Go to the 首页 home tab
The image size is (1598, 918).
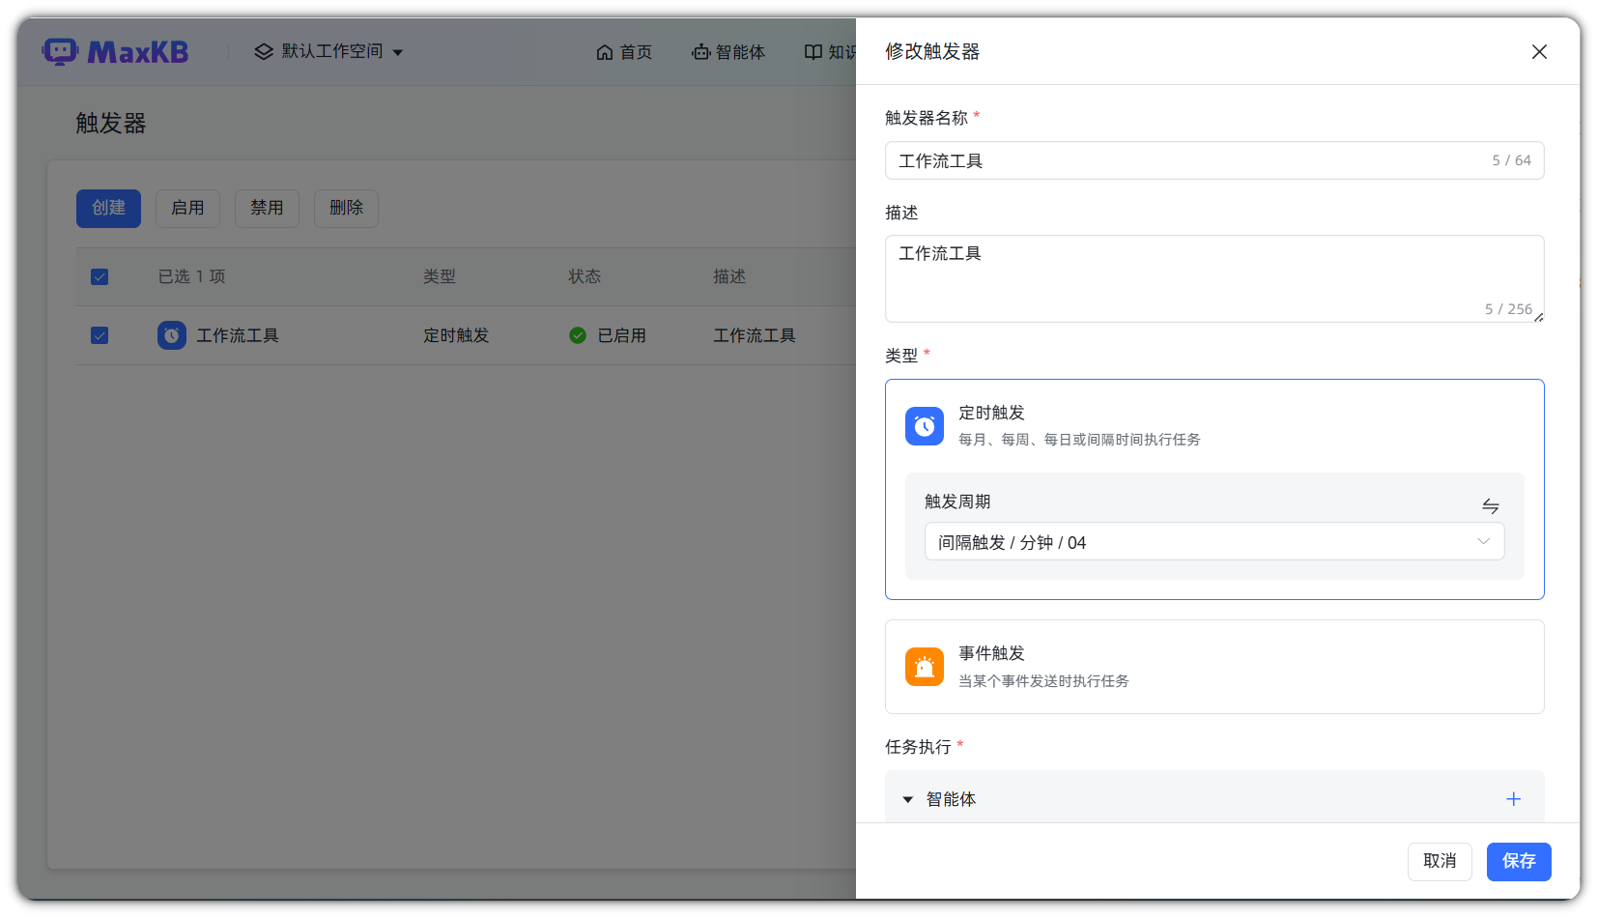click(x=624, y=52)
